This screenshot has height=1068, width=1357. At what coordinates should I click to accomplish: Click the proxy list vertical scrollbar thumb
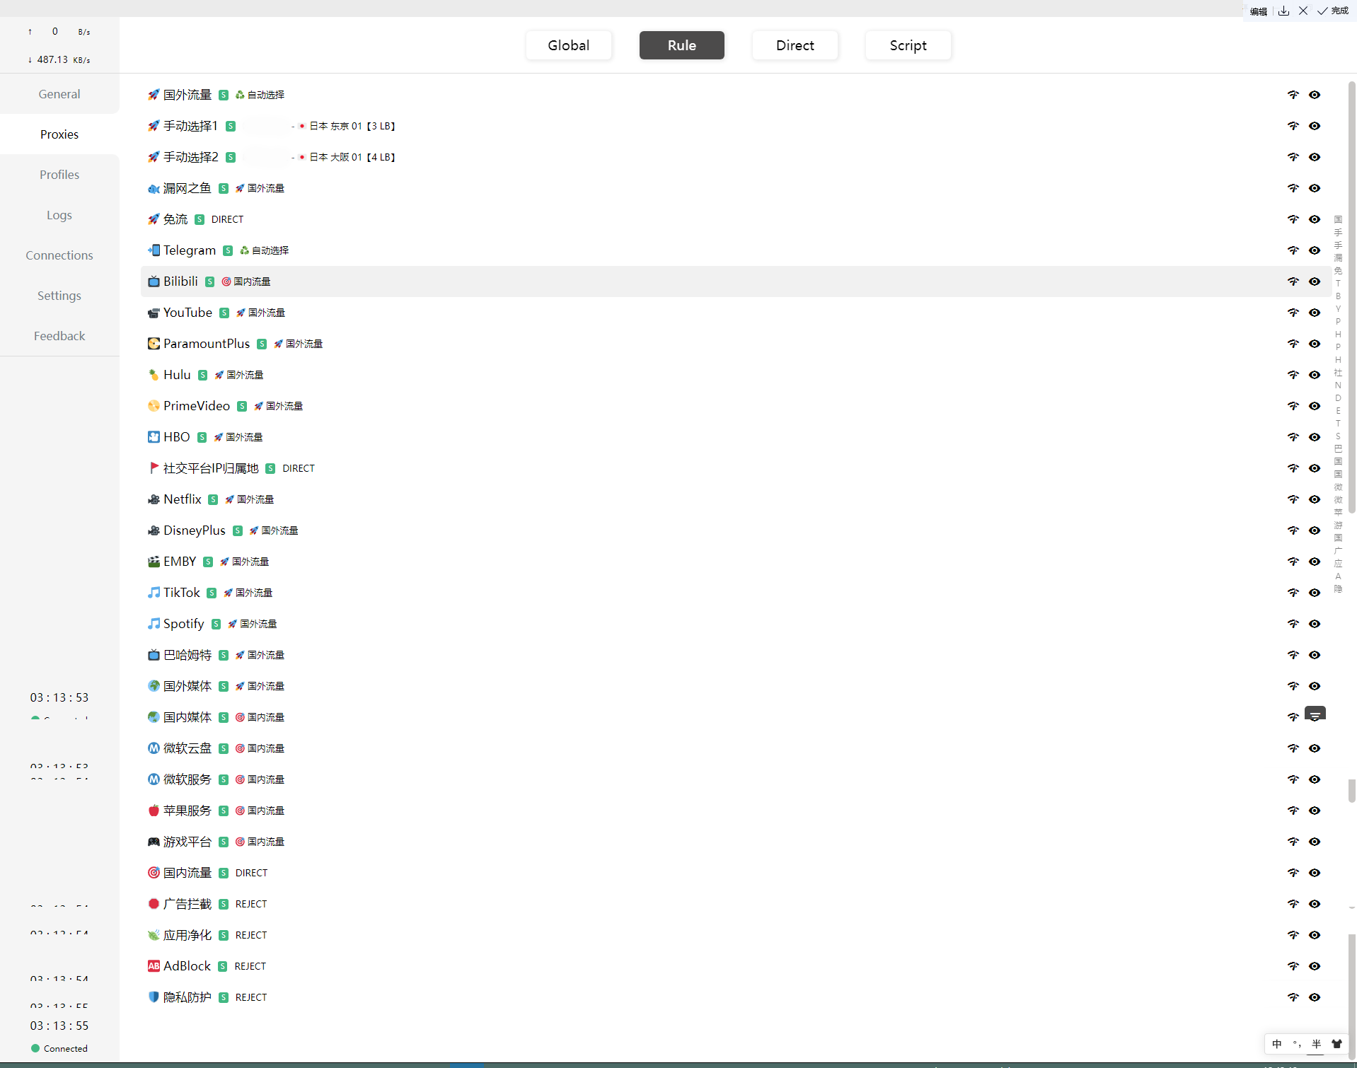coord(1351,297)
